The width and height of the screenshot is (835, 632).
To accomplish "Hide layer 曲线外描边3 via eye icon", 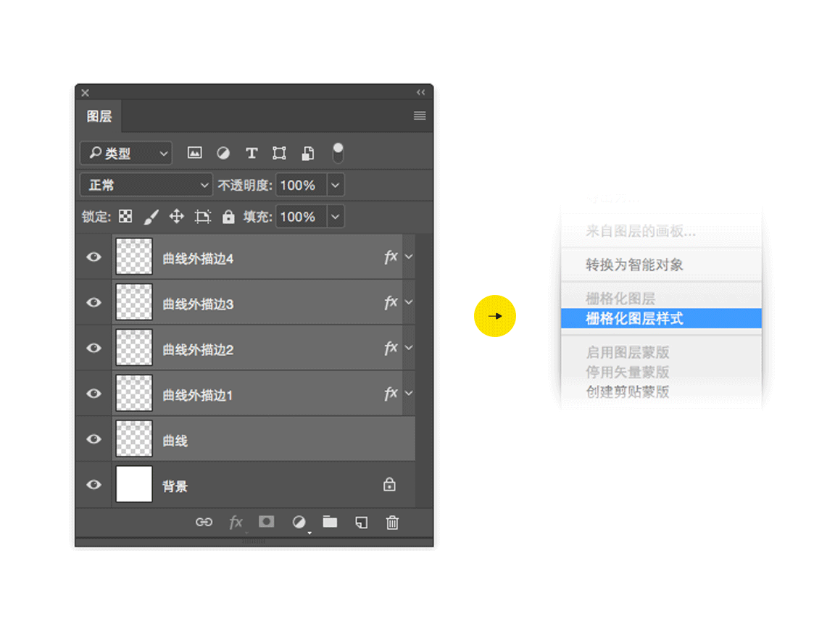I will point(94,302).
